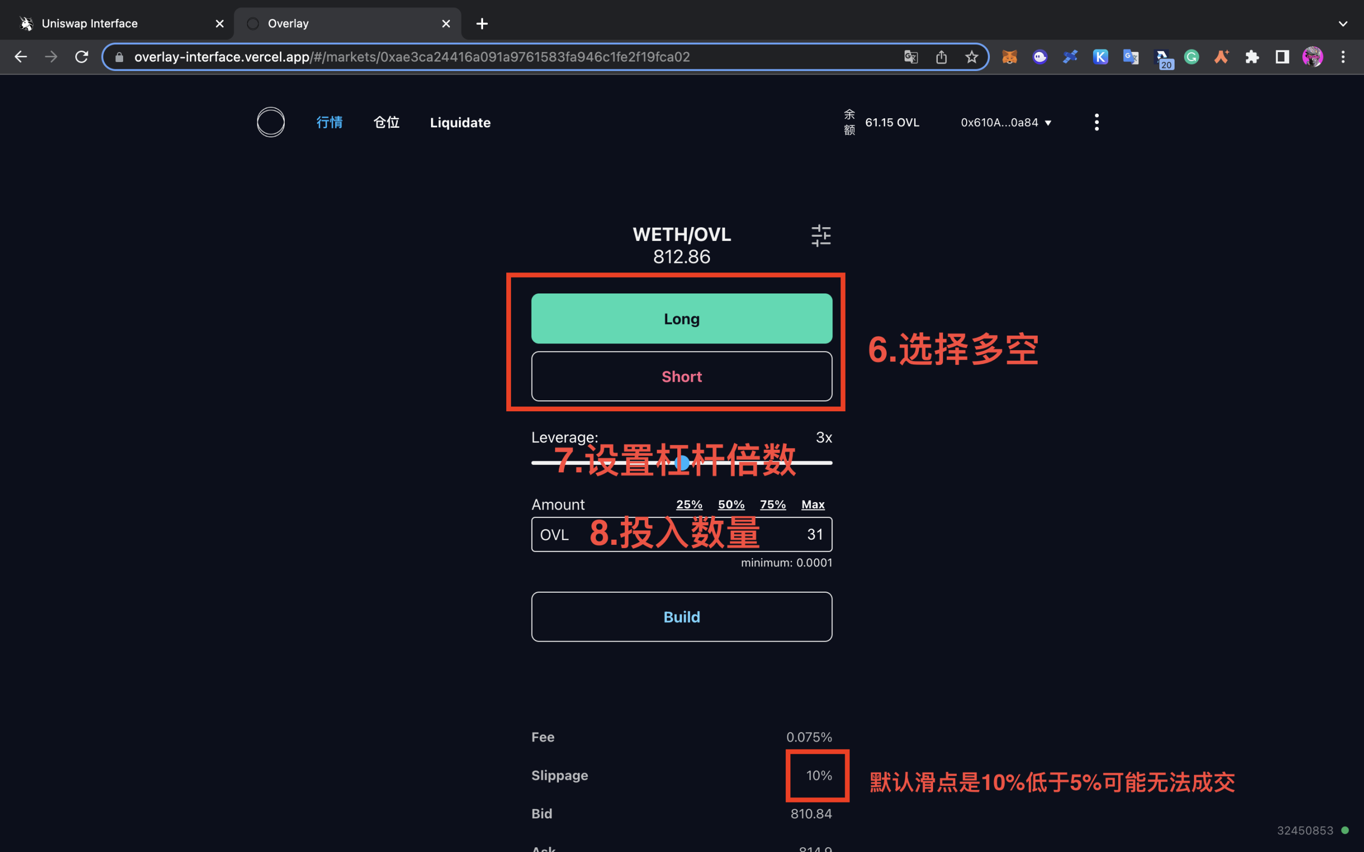Open the three-dot app menu
This screenshot has height=852, width=1364.
[1096, 121]
